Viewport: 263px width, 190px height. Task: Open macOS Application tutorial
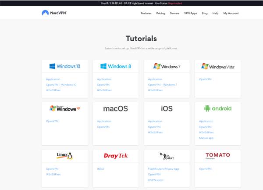point(104,121)
